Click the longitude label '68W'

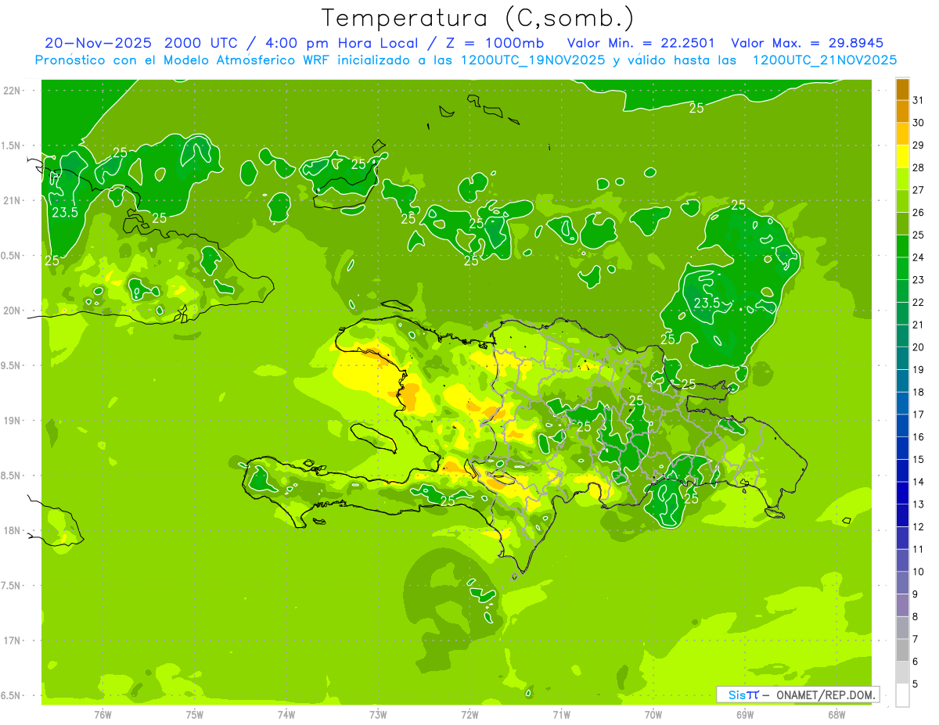836,715
